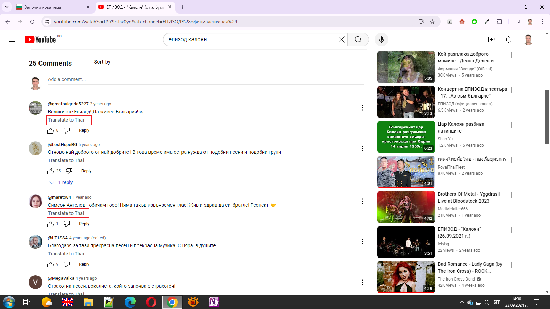Open the notifications bell
This screenshot has width=550, height=309.
pyautogui.click(x=508, y=39)
